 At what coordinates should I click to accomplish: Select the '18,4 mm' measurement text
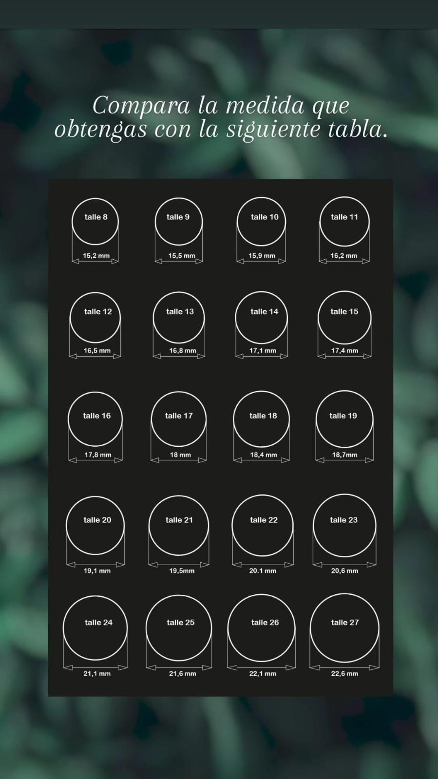coord(264,455)
